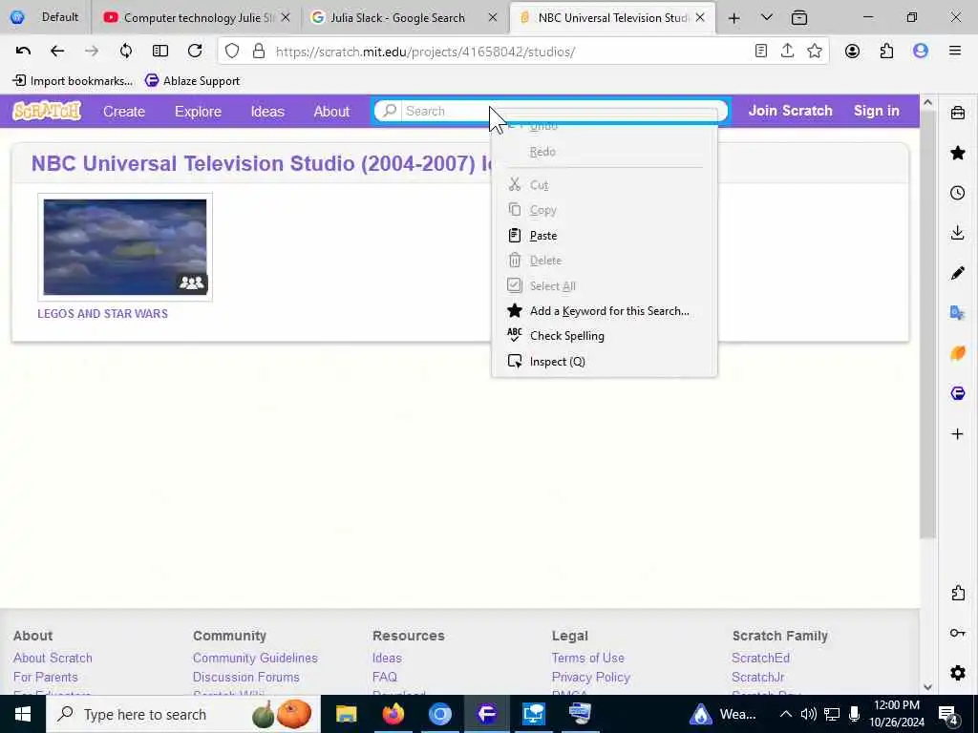Click the page vertical scrollbar
Image resolution: width=978 pixels, height=733 pixels.
tap(927, 325)
